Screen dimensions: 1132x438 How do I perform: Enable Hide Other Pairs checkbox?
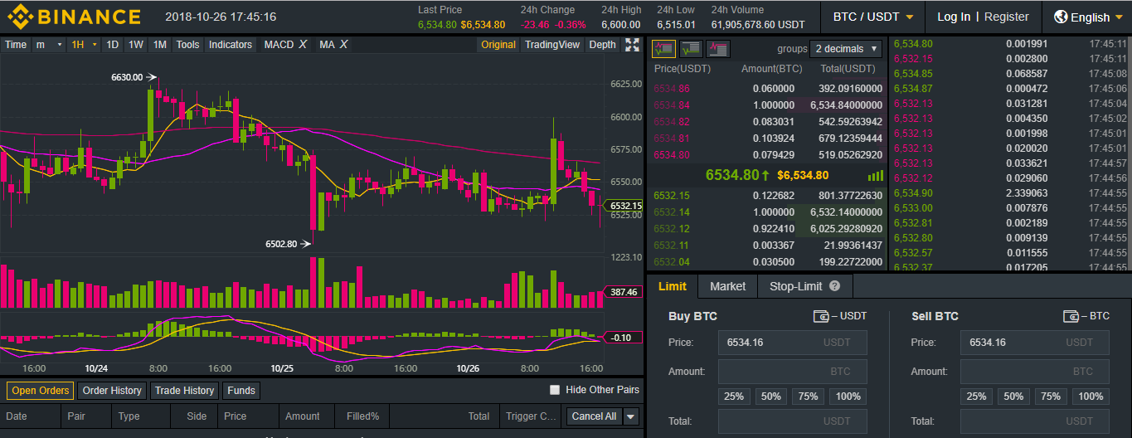click(555, 390)
